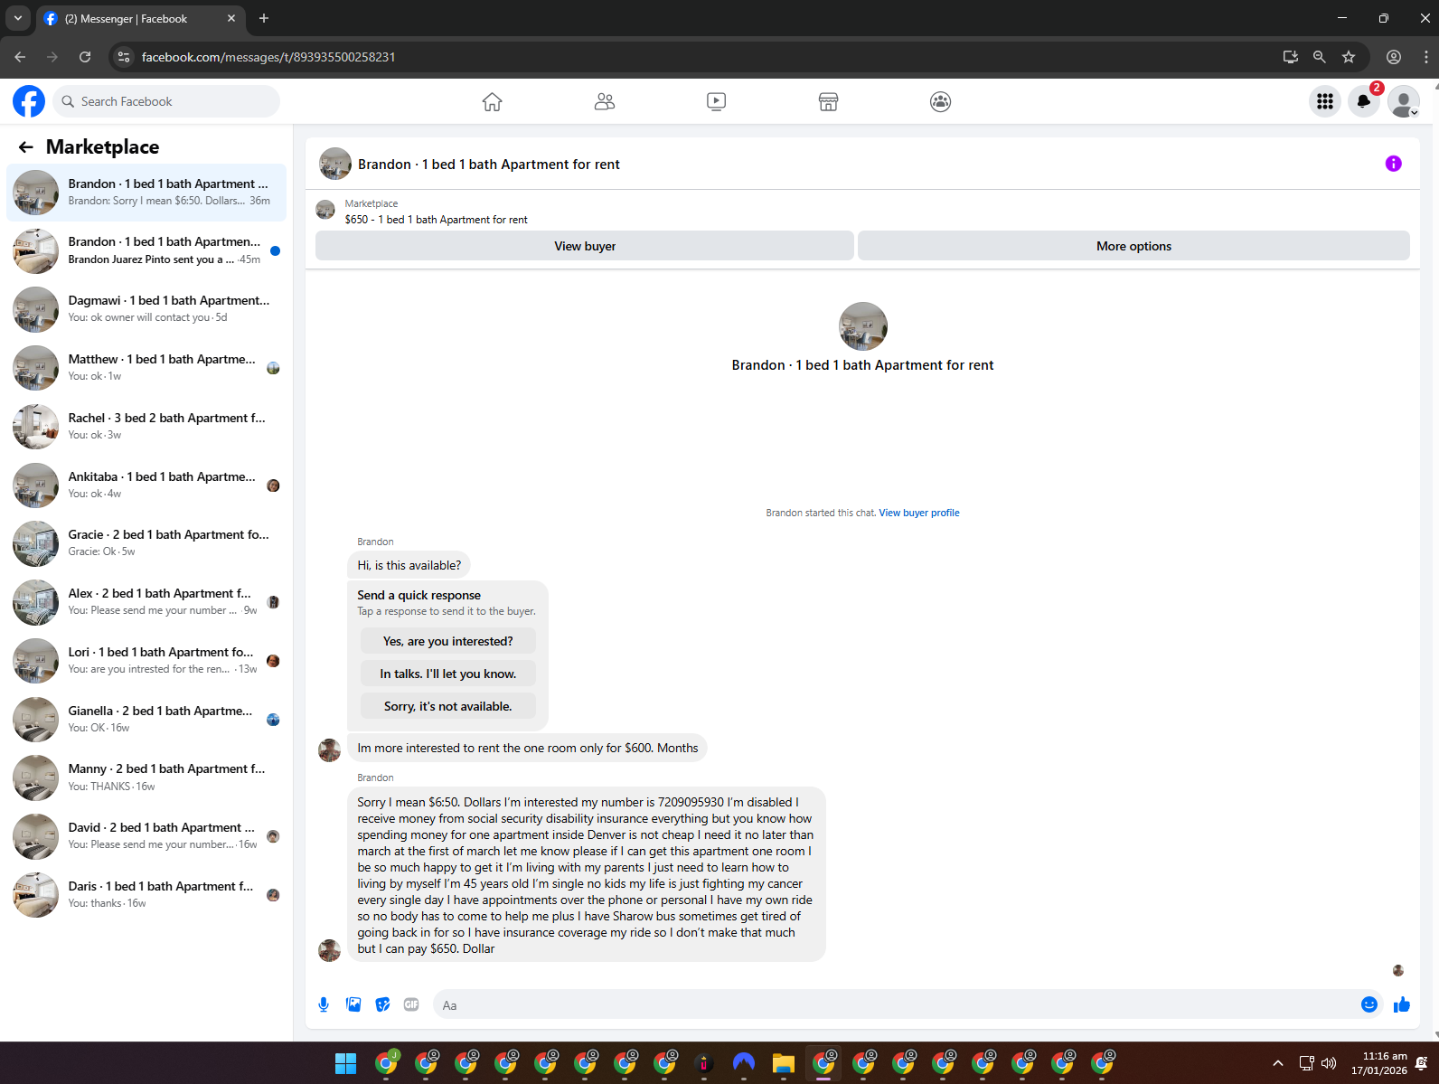The height and width of the screenshot is (1084, 1439).
Task: Switch to the Messenger | Facebook browser tab
Action: click(140, 18)
